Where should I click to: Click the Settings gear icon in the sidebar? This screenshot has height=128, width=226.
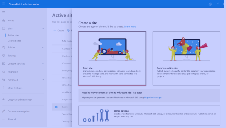(4, 56)
